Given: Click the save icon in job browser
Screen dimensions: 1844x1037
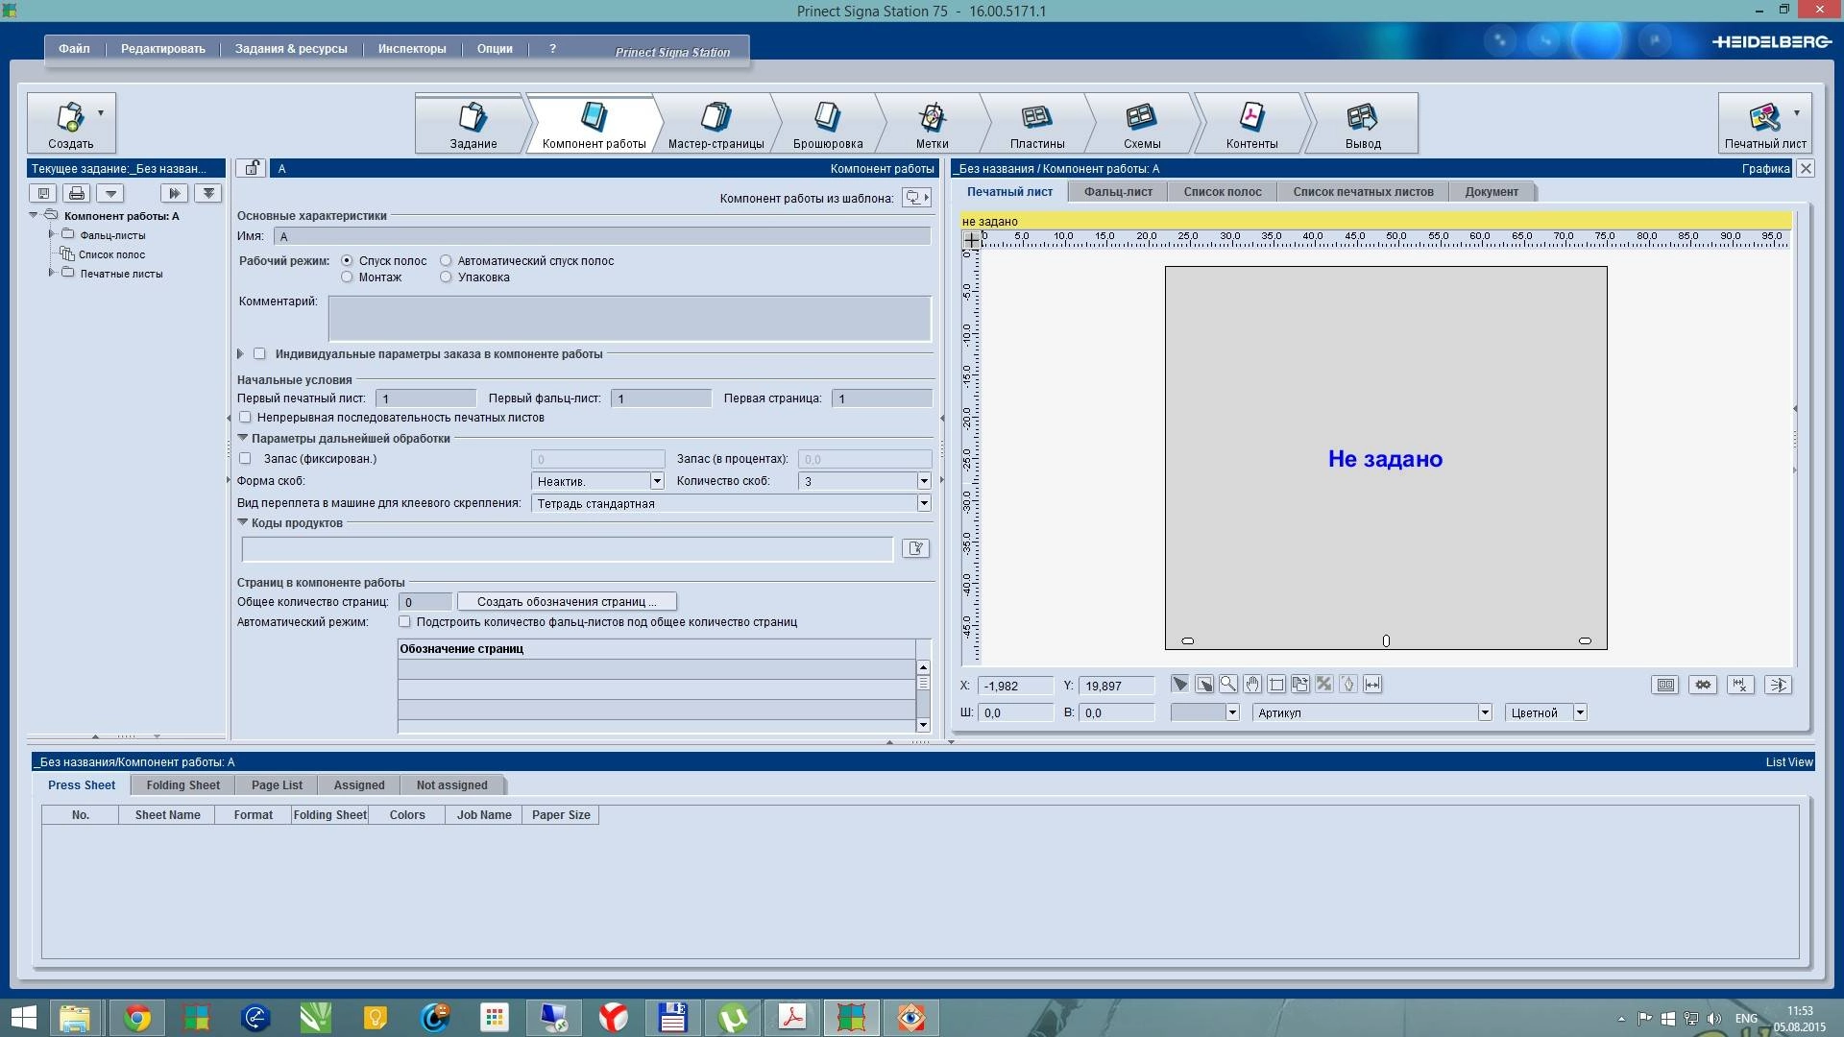Looking at the screenshot, I should (x=43, y=193).
